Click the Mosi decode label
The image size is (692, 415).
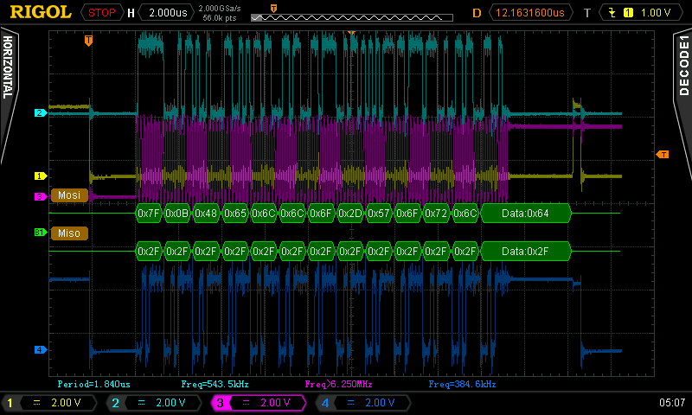(x=69, y=195)
